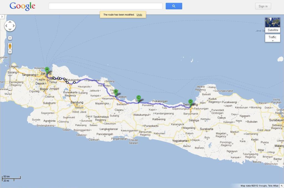Select route marker A at Jakarta
Image resolution: width=284 pixels, height=188 pixels.
(x=47, y=70)
